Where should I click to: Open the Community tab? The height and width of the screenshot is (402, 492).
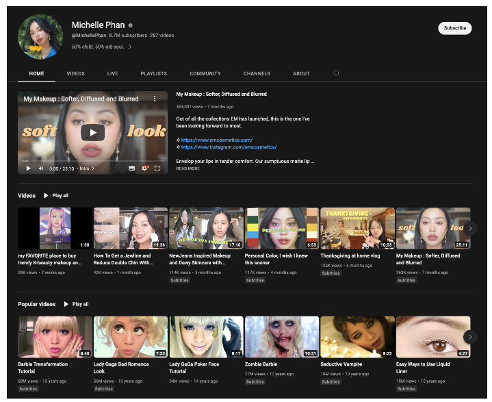coord(205,73)
